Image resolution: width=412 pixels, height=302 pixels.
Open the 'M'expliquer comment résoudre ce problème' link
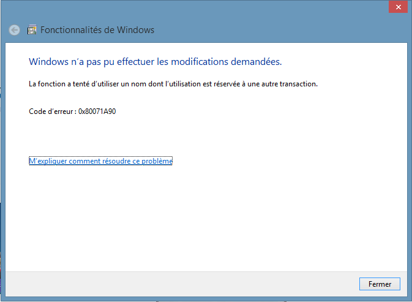tap(100, 161)
